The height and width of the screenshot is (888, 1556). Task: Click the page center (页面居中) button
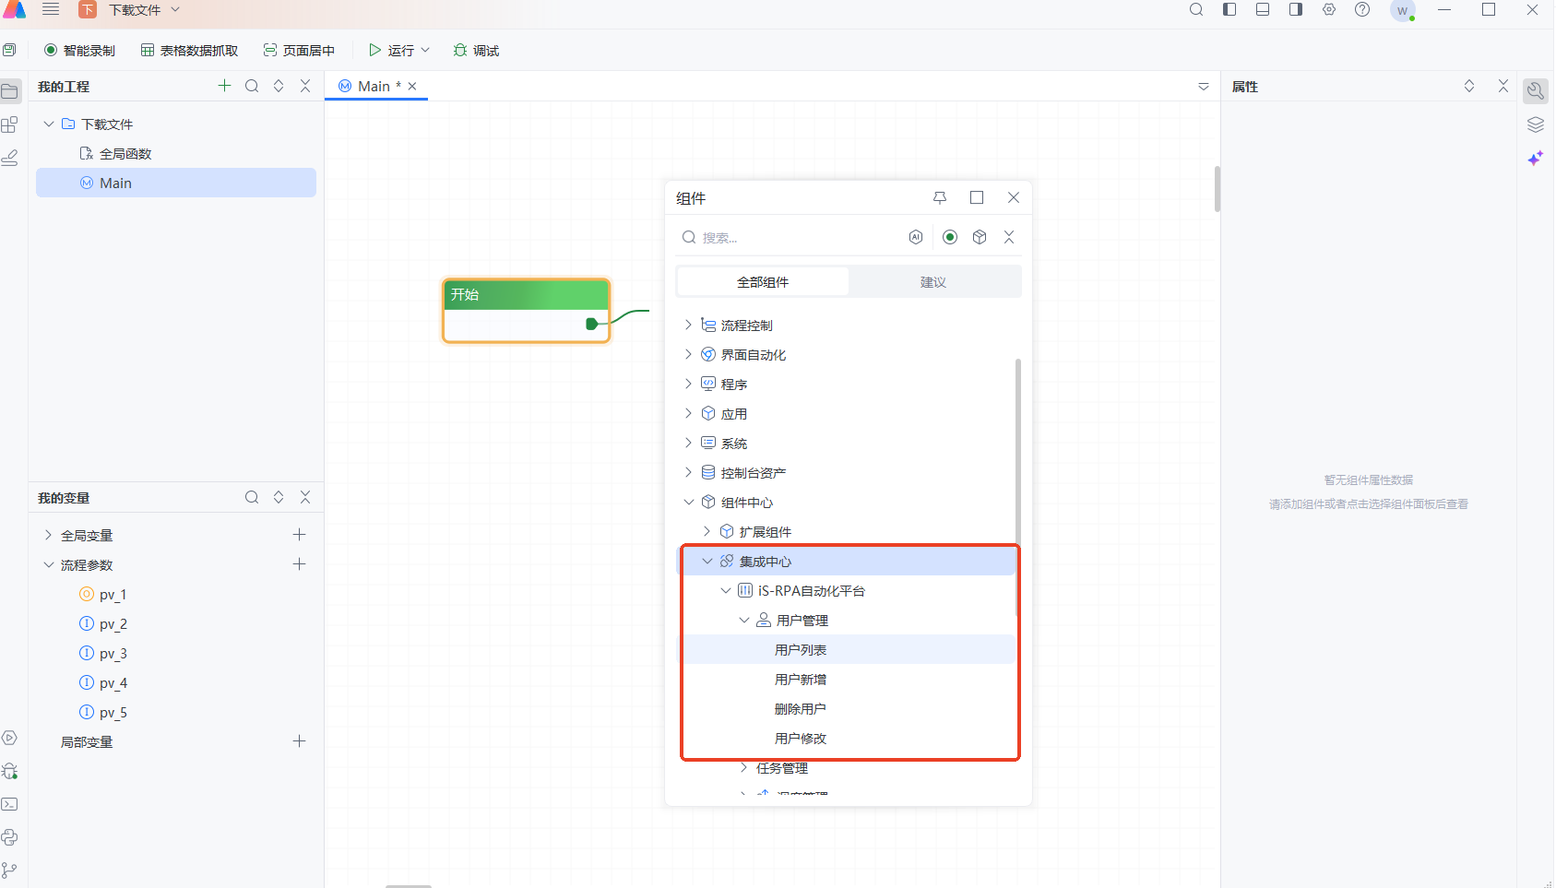(299, 51)
